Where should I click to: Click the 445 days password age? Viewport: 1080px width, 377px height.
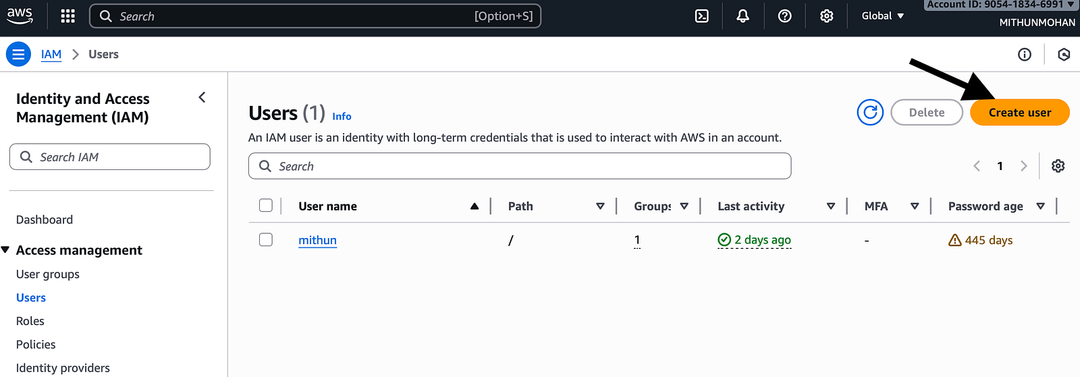point(989,240)
